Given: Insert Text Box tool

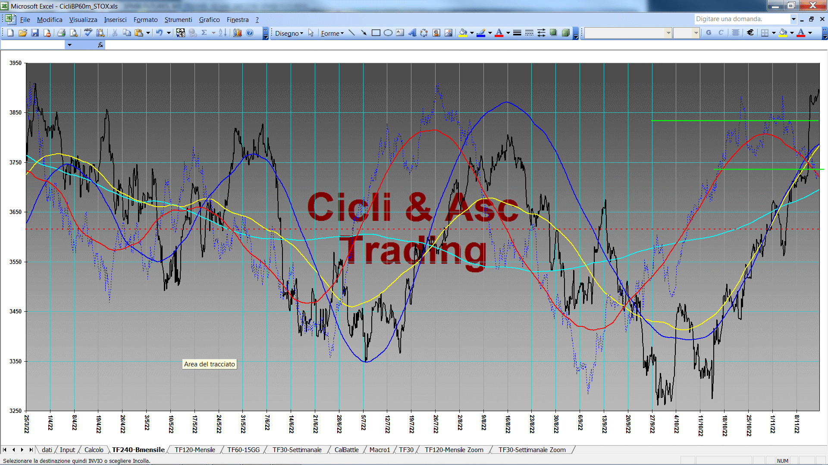Looking at the screenshot, I should point(400,33).
